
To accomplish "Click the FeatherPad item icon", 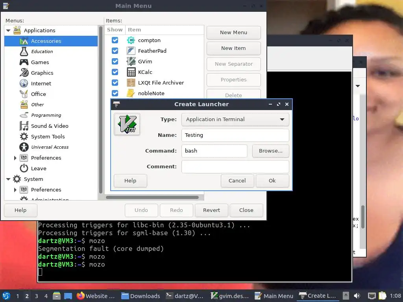I will point(131,51).
